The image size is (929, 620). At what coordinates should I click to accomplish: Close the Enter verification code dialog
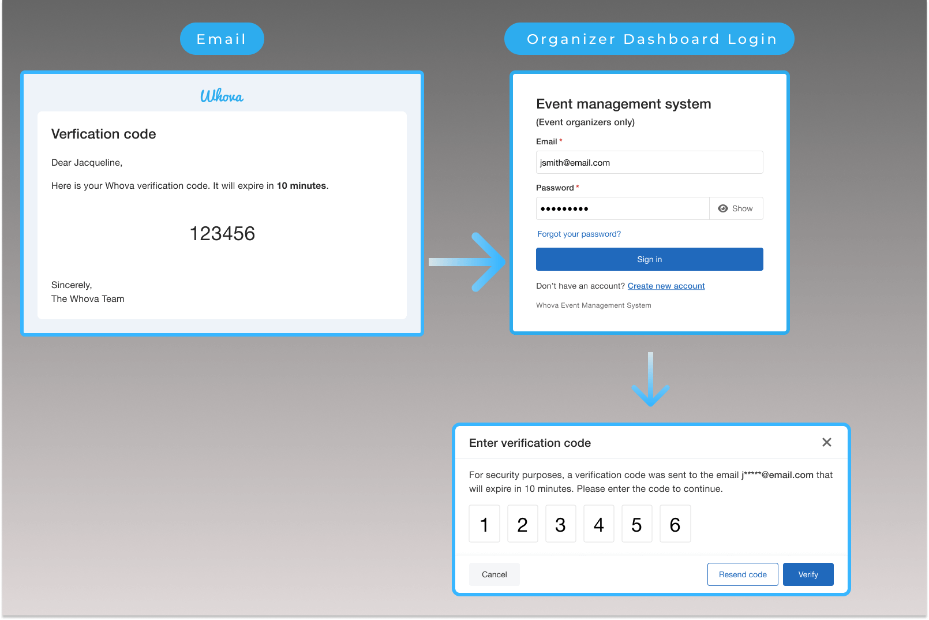(x=826, y=442)
